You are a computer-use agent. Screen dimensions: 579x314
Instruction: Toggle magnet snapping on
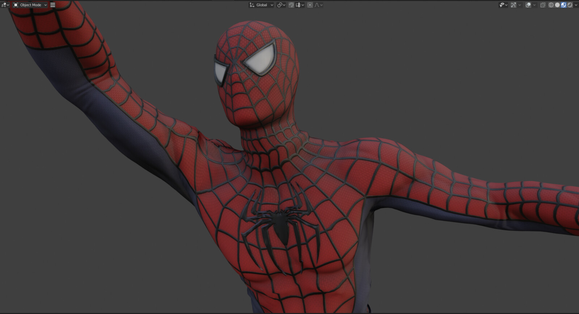tap(291, 5)
